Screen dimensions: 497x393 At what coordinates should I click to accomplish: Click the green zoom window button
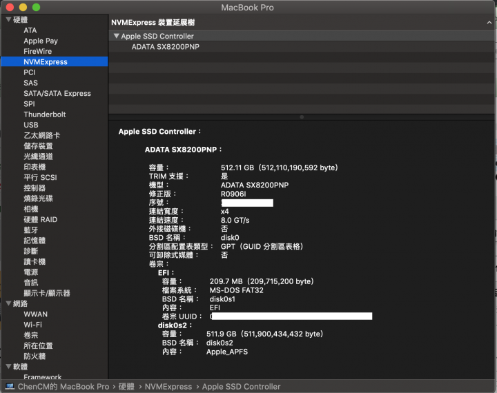click(36, 7)
